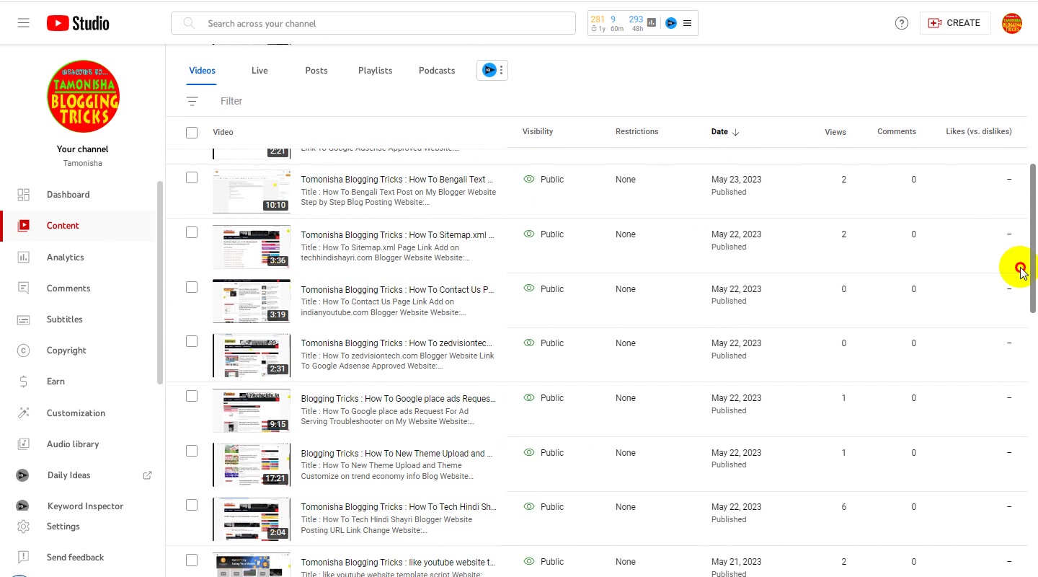Image resolution: width=1038 pixels, height=577 pixels.
Task: Click the filter lines icon
Action: coord(192,101)
